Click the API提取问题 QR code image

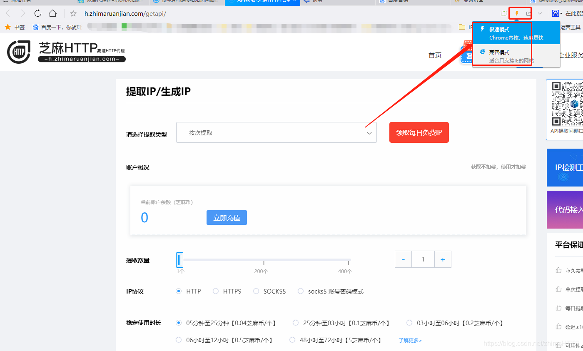[x=567, y=104]
